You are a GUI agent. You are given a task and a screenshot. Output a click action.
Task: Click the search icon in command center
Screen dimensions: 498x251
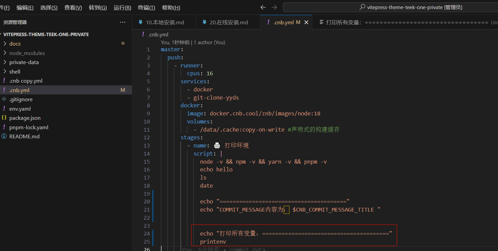(362, 7)
